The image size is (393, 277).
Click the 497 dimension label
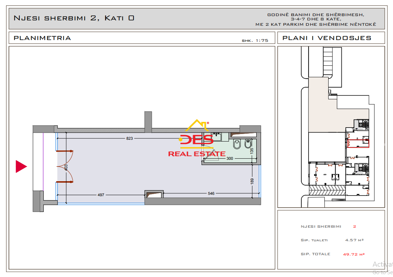click(x=101, y=194)
